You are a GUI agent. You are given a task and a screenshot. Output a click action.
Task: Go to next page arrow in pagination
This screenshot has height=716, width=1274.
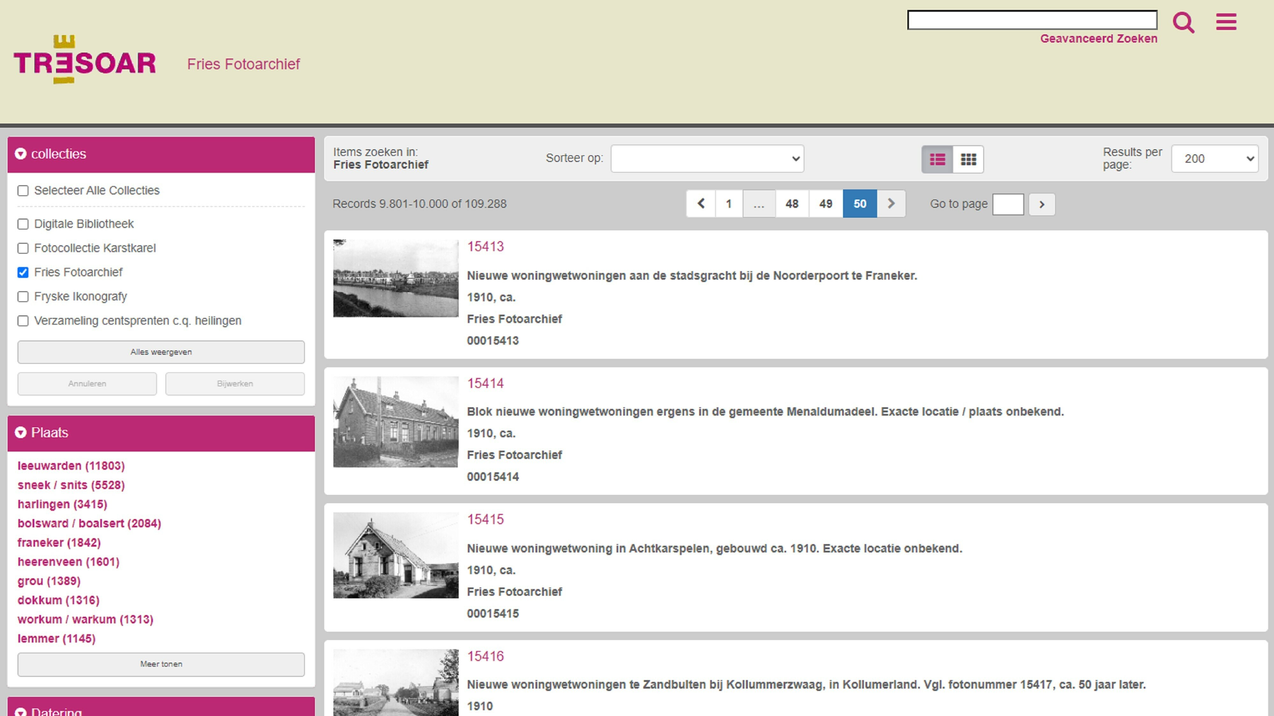coord(891,204)
